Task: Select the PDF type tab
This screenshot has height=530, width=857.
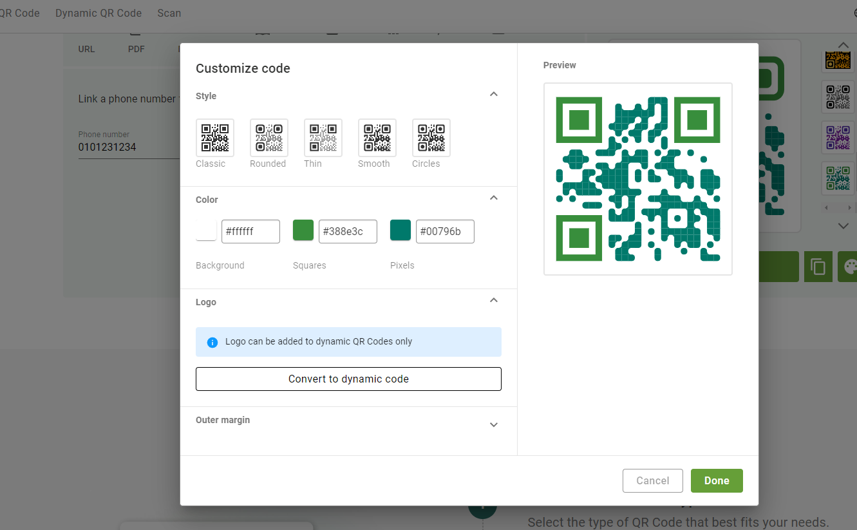Action: [137, 49]
